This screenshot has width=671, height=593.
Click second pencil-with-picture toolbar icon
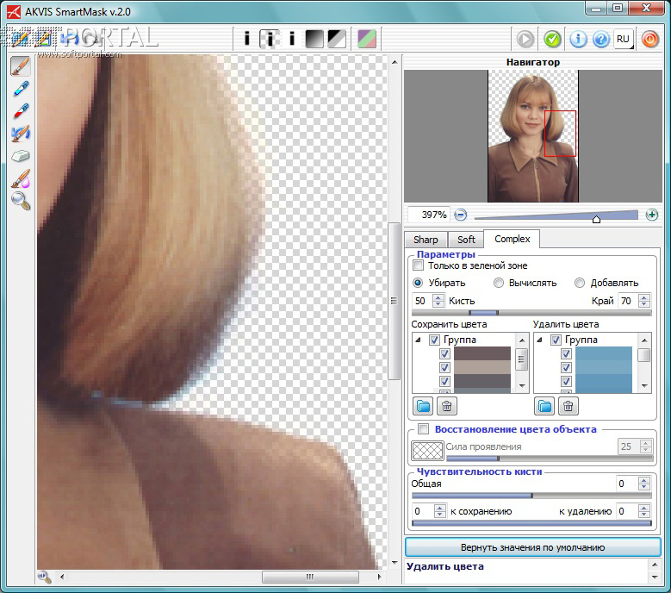coord(42,39)
